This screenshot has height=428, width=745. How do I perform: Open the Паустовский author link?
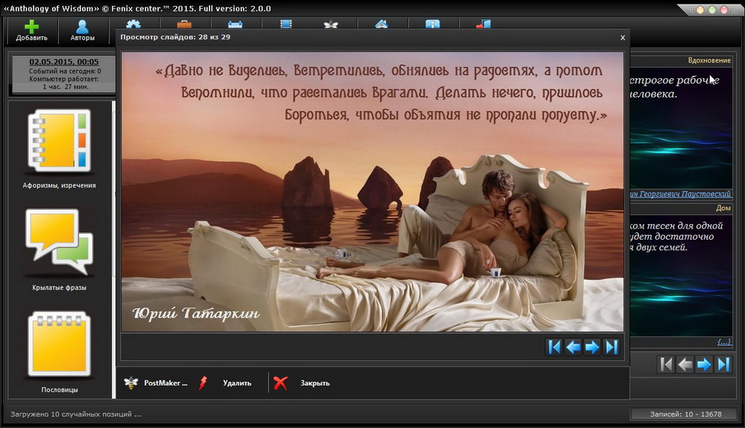[x=680, y=194]
